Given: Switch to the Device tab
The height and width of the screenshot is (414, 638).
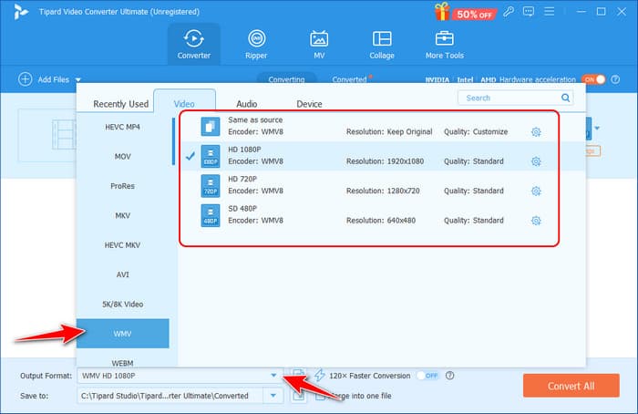Looking at the screenshot, I should pyautogui.click(x=309, y=104).
